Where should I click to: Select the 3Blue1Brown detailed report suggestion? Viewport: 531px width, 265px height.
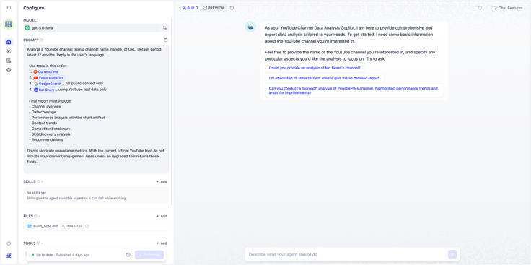325,78
